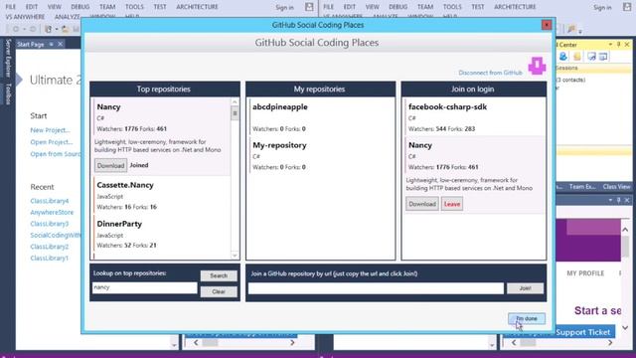The image size is (636, 358).
Task: Open recent project ClassLibrary4
Action: 50,201
